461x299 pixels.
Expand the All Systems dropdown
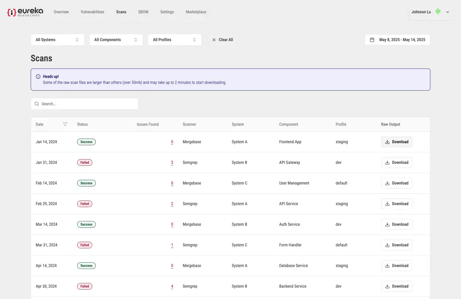click(57, 40)
